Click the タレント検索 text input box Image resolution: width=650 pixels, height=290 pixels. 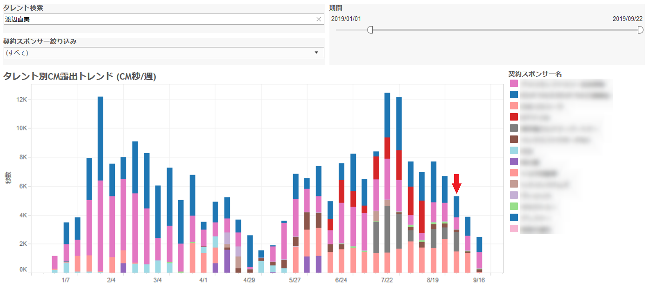158,19
